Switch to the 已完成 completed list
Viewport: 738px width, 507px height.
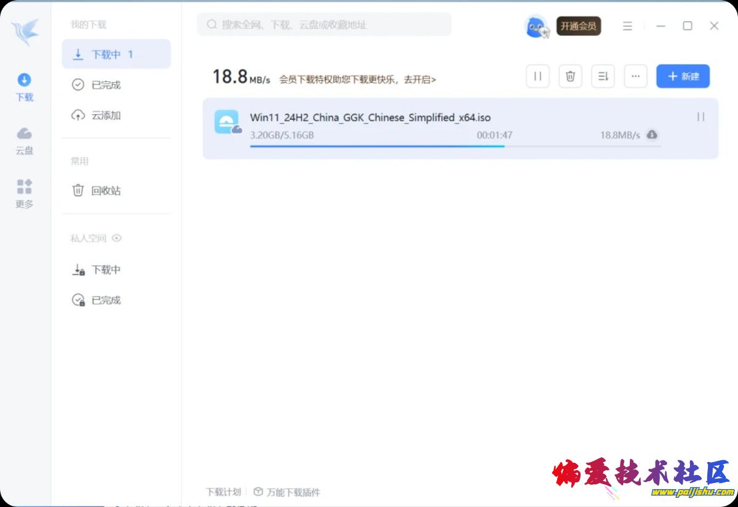(x=105, y=85)
